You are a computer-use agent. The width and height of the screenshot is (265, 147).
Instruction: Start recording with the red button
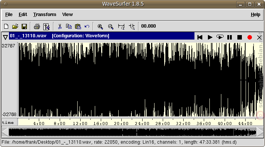[249, 37]
